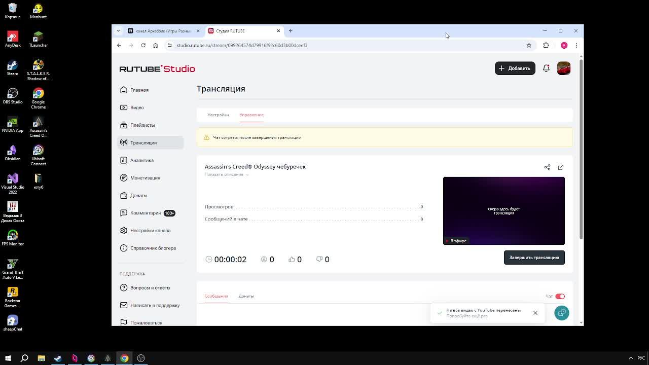Click the dislikes thumbs-down icon

pyautogui.click(x=319, y=259)
